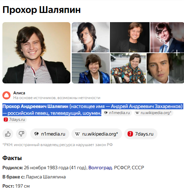Click the small inline 7days.ru red icon
The width and height of the screenshot is (184, 189).
tap(6, 120)
